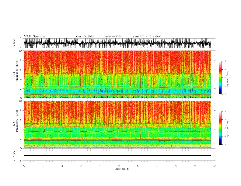Click the lower colorbar "log(PSD)(V²/Hz)" label

point(228,129)
